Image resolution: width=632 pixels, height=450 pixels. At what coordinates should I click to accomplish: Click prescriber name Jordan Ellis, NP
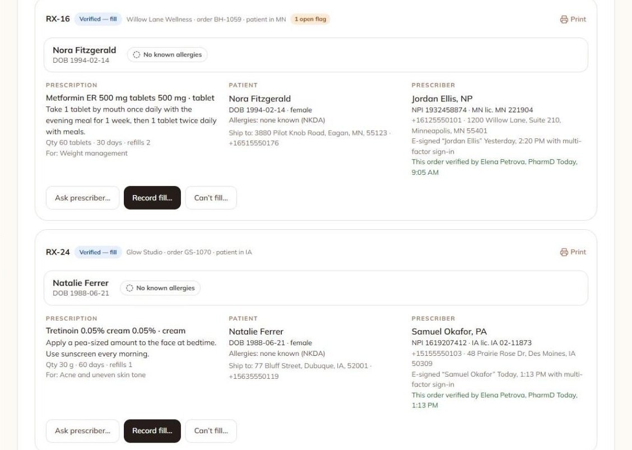(x=442, y=99)
